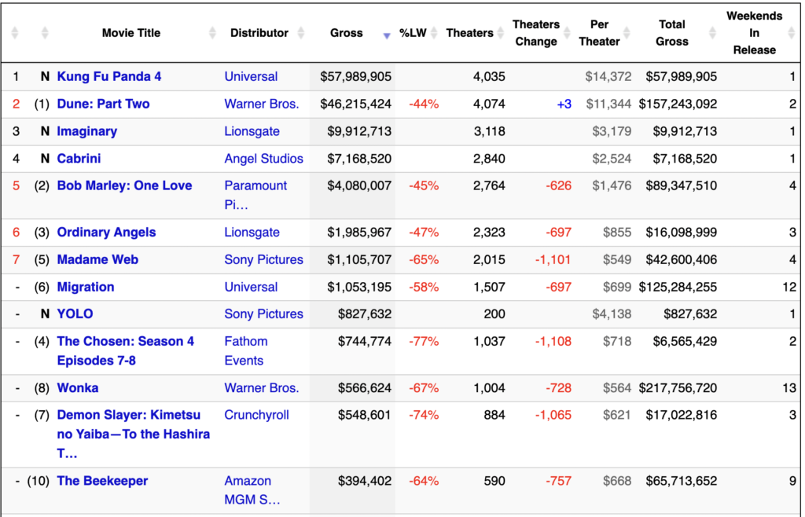The height and width of the screenshot is (517, 805).
Task: Select theaters count 2,323
Action: tap(489, 233)
